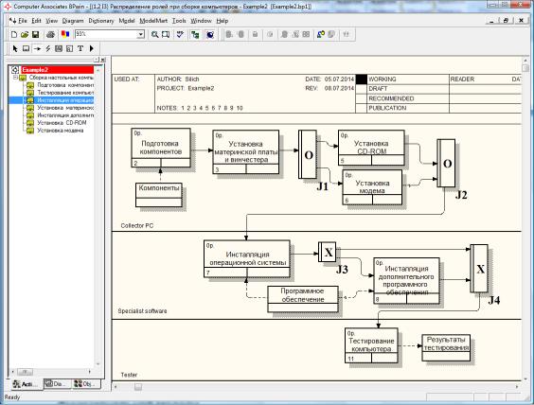Select the Программное обеспечение referent box

coord(303,299)
